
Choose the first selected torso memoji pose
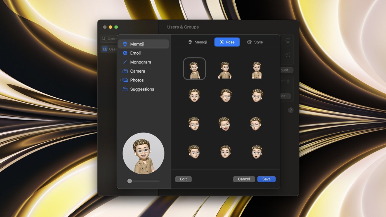click(x=194, y=69)
